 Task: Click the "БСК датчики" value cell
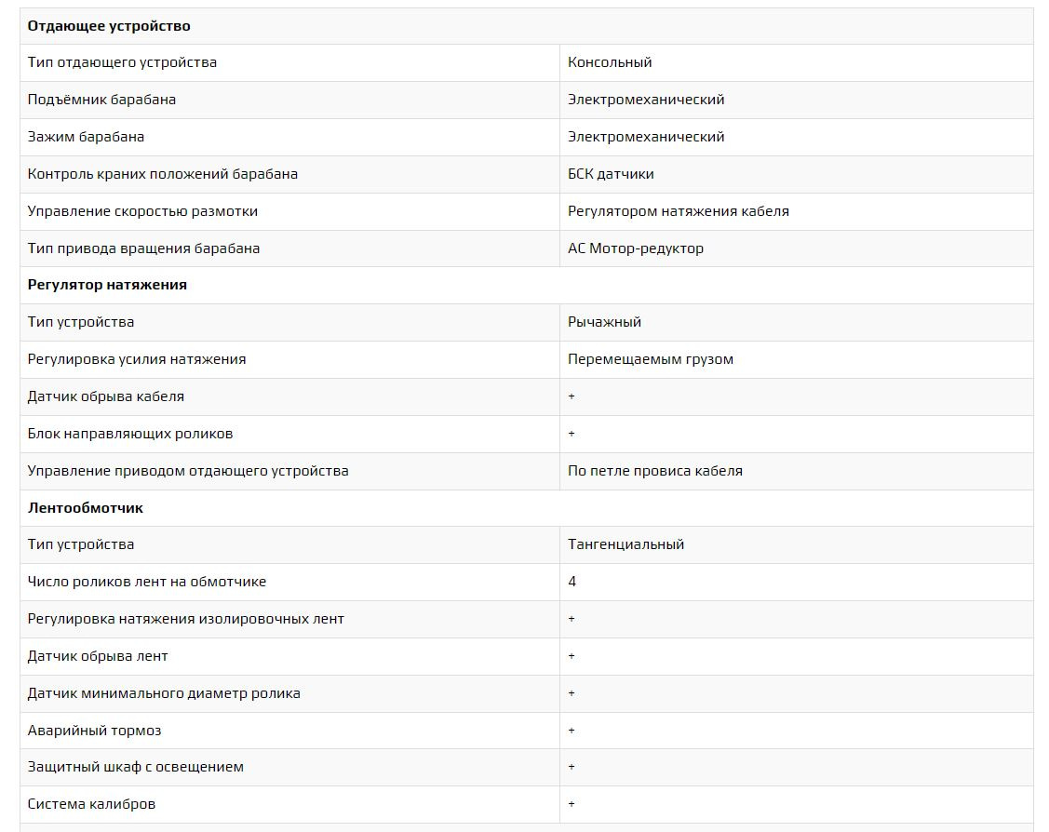pos(611,174)
